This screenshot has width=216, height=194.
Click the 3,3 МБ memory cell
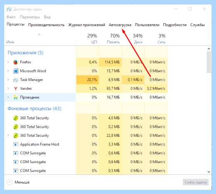(x=110, y=144)
